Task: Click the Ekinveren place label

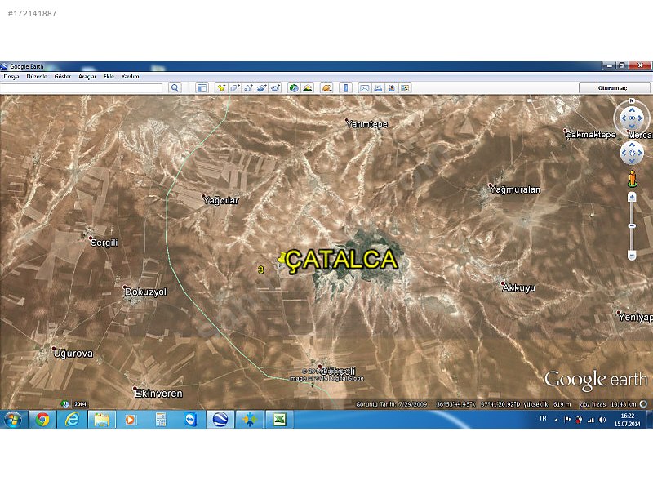Action: [158, 394]
